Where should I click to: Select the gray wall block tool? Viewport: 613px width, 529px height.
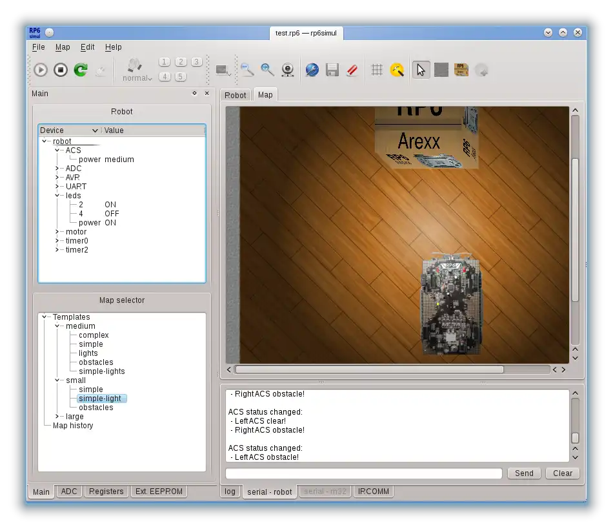coord(441,70)
